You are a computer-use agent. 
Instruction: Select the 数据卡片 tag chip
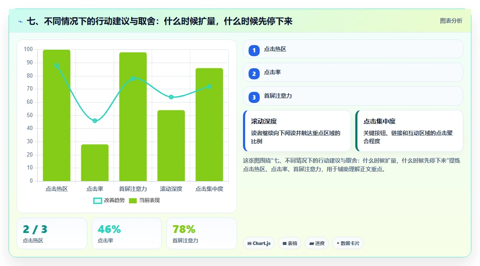tap(348, 243)
